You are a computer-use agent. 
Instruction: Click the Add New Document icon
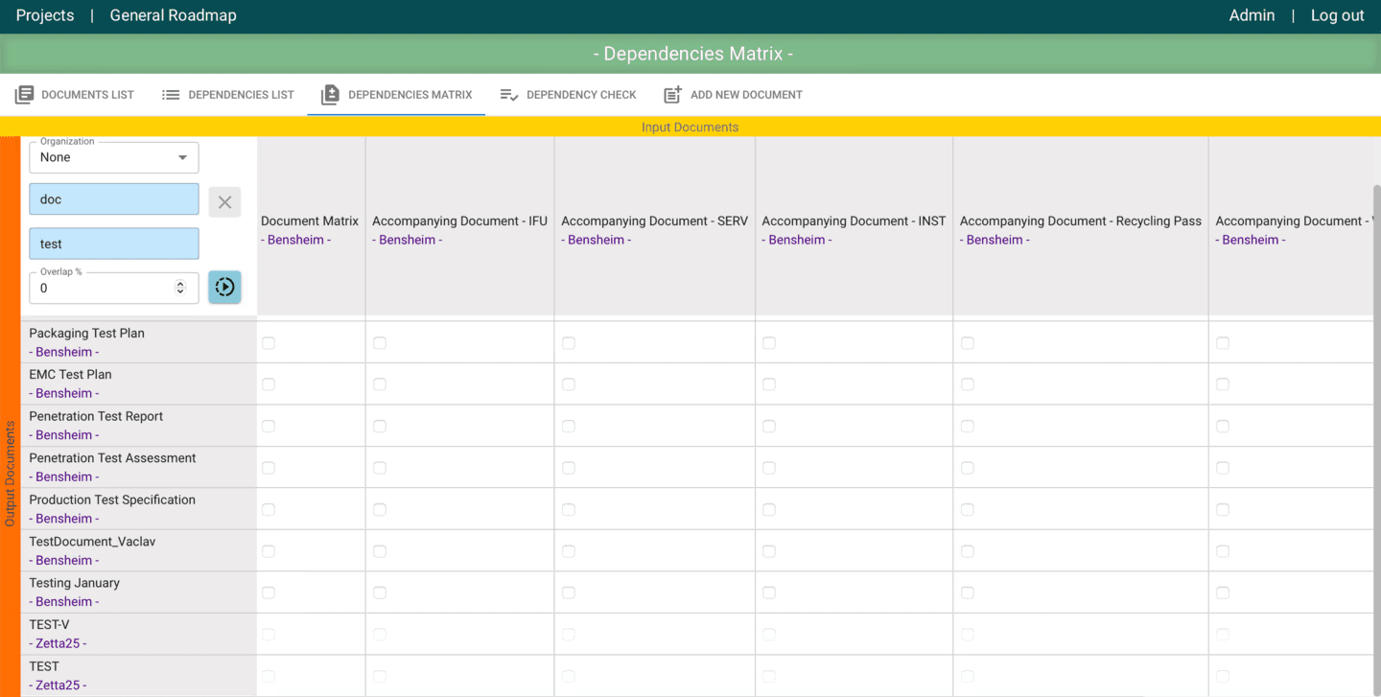(x=672, y=95)
